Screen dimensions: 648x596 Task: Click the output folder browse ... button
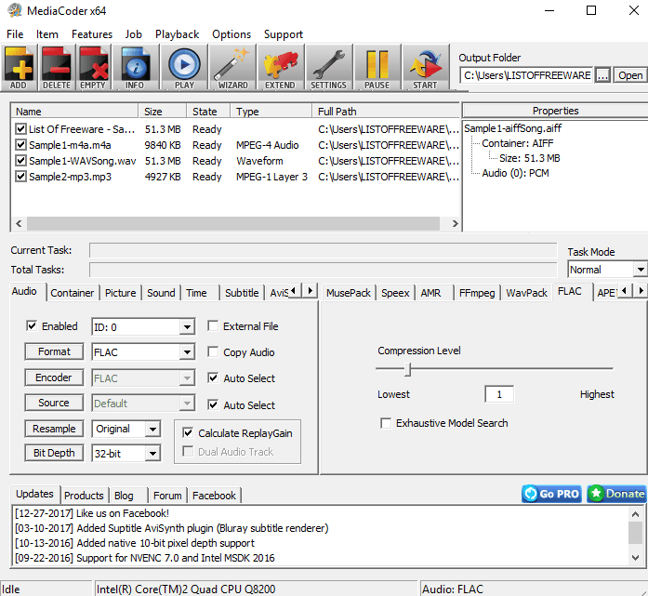coord(603,75)
